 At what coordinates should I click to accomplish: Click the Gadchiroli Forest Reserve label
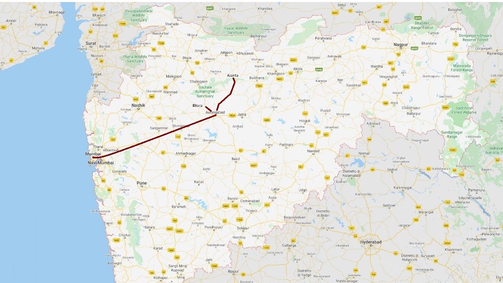pos(464,110)
